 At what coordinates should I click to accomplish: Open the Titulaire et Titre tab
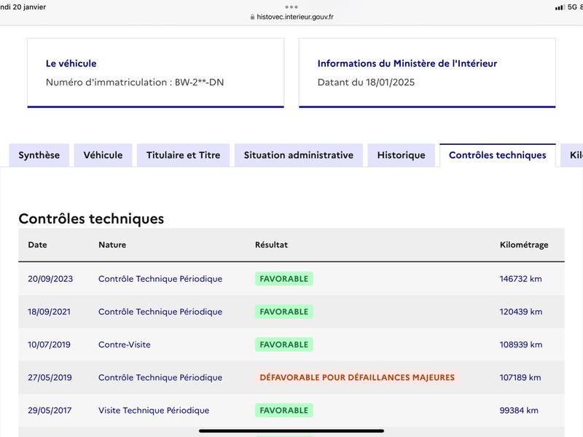click(184, 155)
